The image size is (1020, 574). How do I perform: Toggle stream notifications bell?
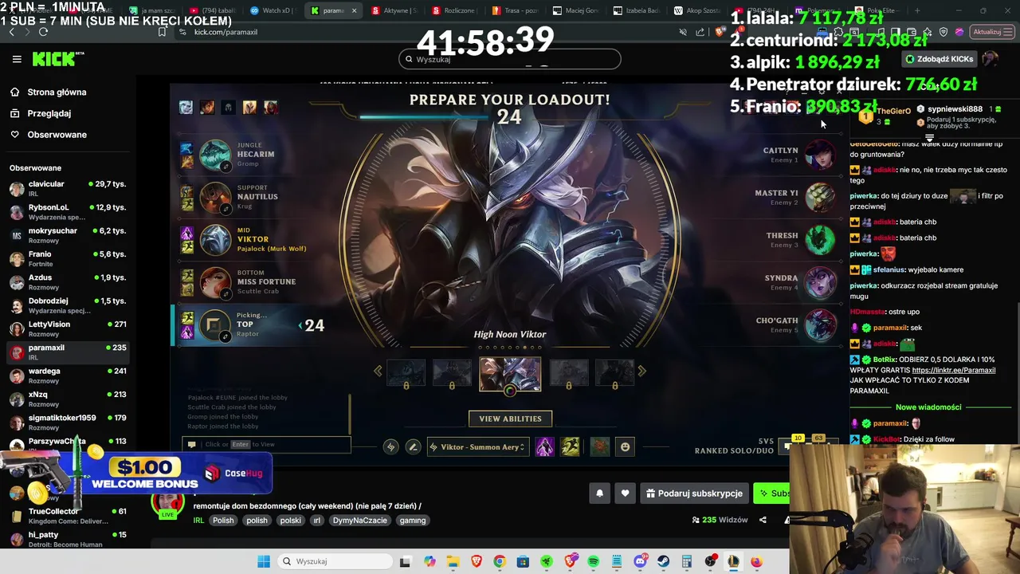[x=600, y=493]
